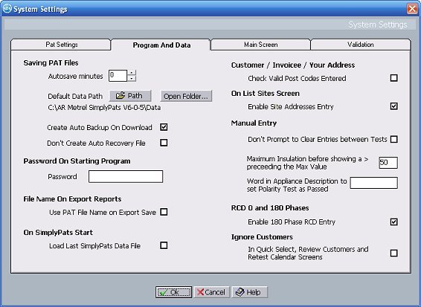Disable Enable Site Addresses Entry checkbox
Image resolution: width=421 pixels, height=307 pixels.
point(394,106)
